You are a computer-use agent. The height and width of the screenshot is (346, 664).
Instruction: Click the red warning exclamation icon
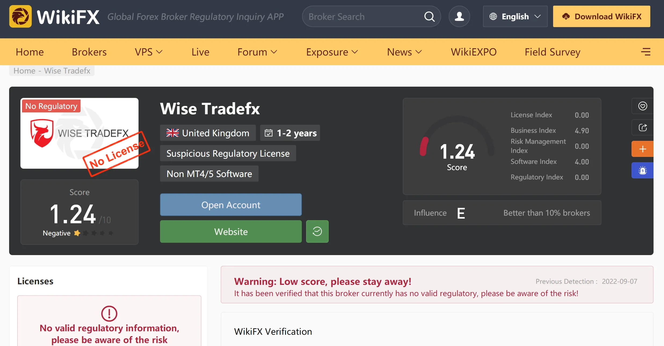109,313
